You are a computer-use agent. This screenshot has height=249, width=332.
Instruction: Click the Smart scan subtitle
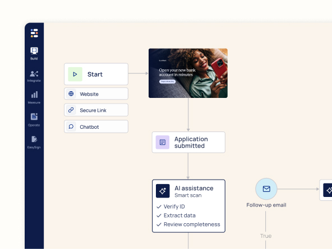pos(188,195)
